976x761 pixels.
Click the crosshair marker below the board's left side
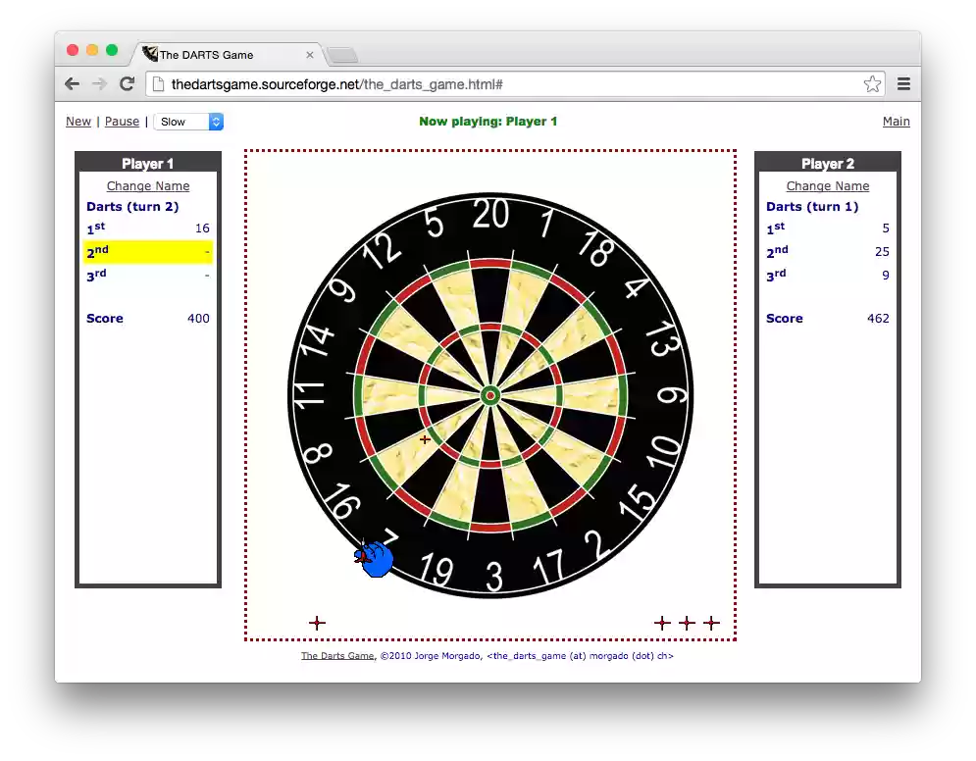tap(316, 622)
